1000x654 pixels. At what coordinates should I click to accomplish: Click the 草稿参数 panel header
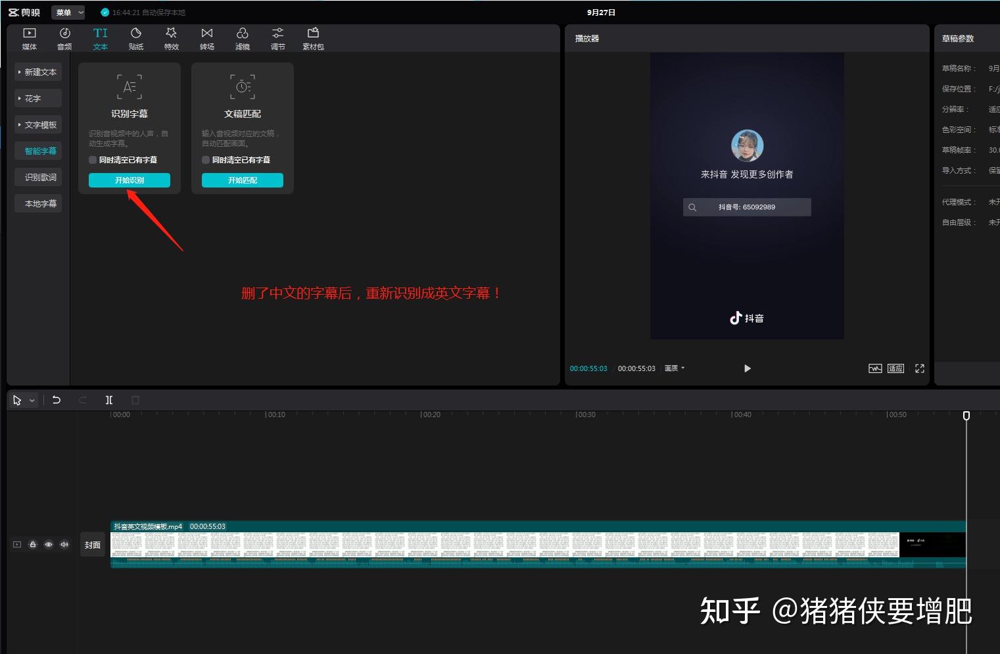958,38
